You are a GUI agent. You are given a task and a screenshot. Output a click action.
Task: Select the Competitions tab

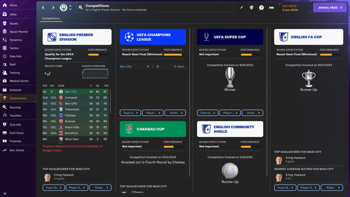(x=51, y=19)
